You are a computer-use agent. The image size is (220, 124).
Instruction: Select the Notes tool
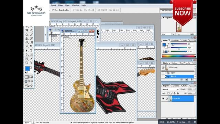[27, 59]
